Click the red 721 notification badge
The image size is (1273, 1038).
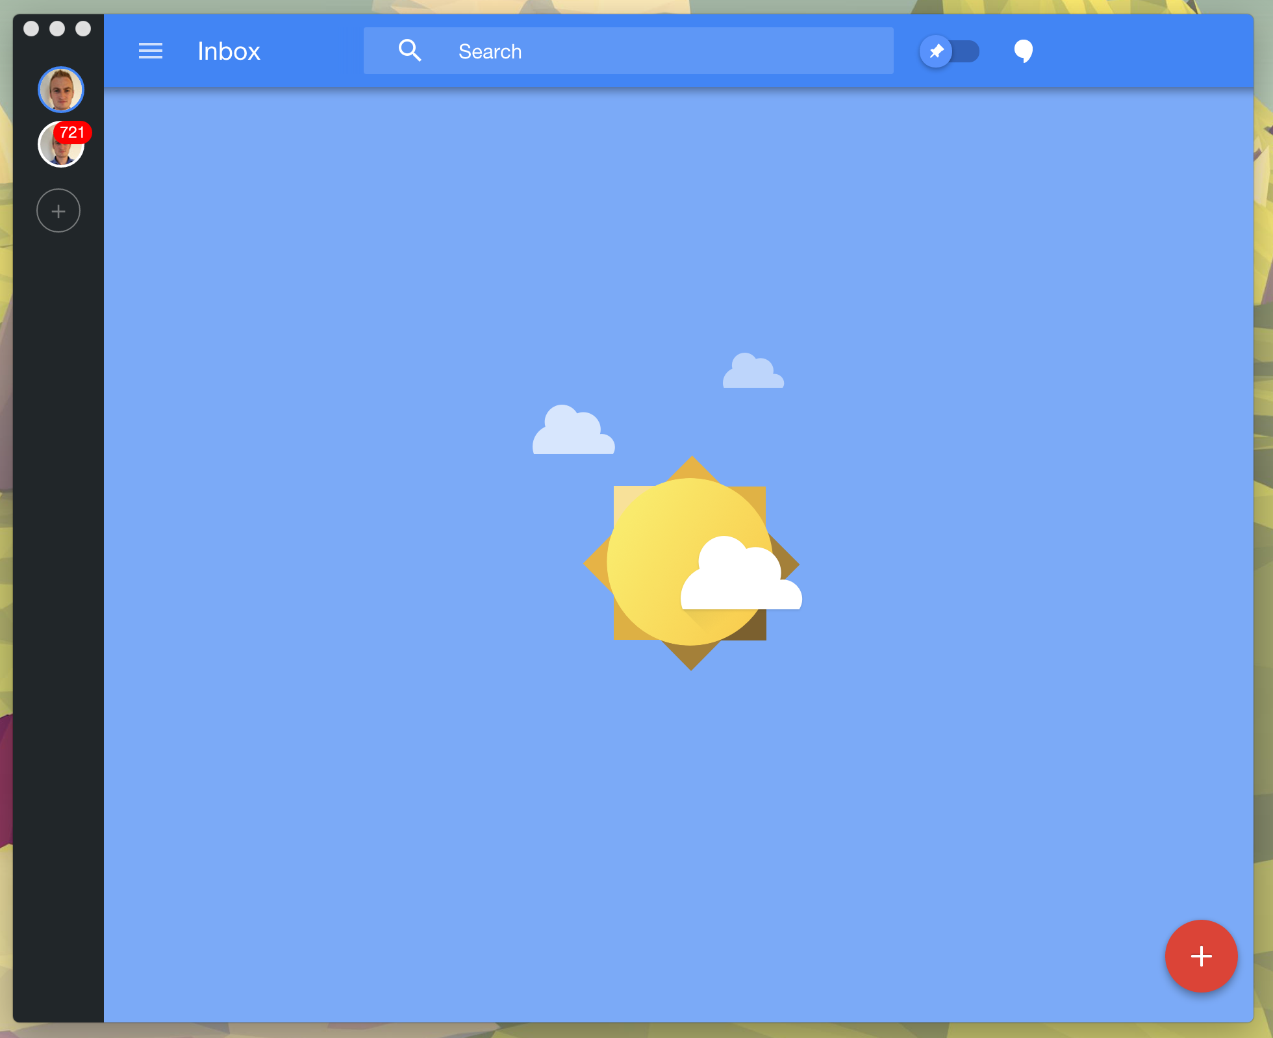click(73, 133)
